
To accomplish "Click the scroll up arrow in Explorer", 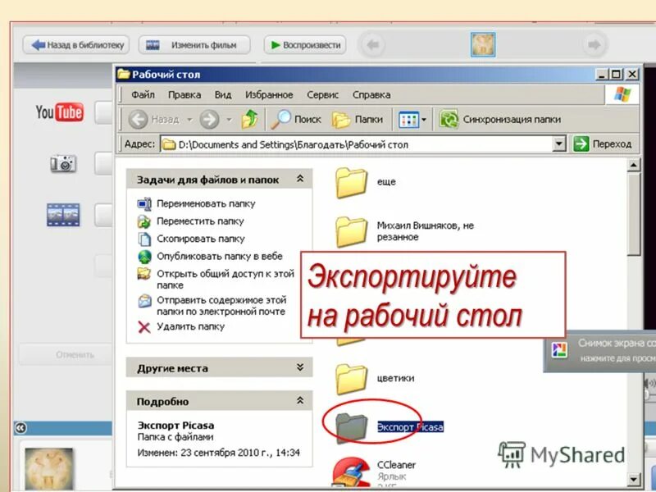I will (634, 166).
